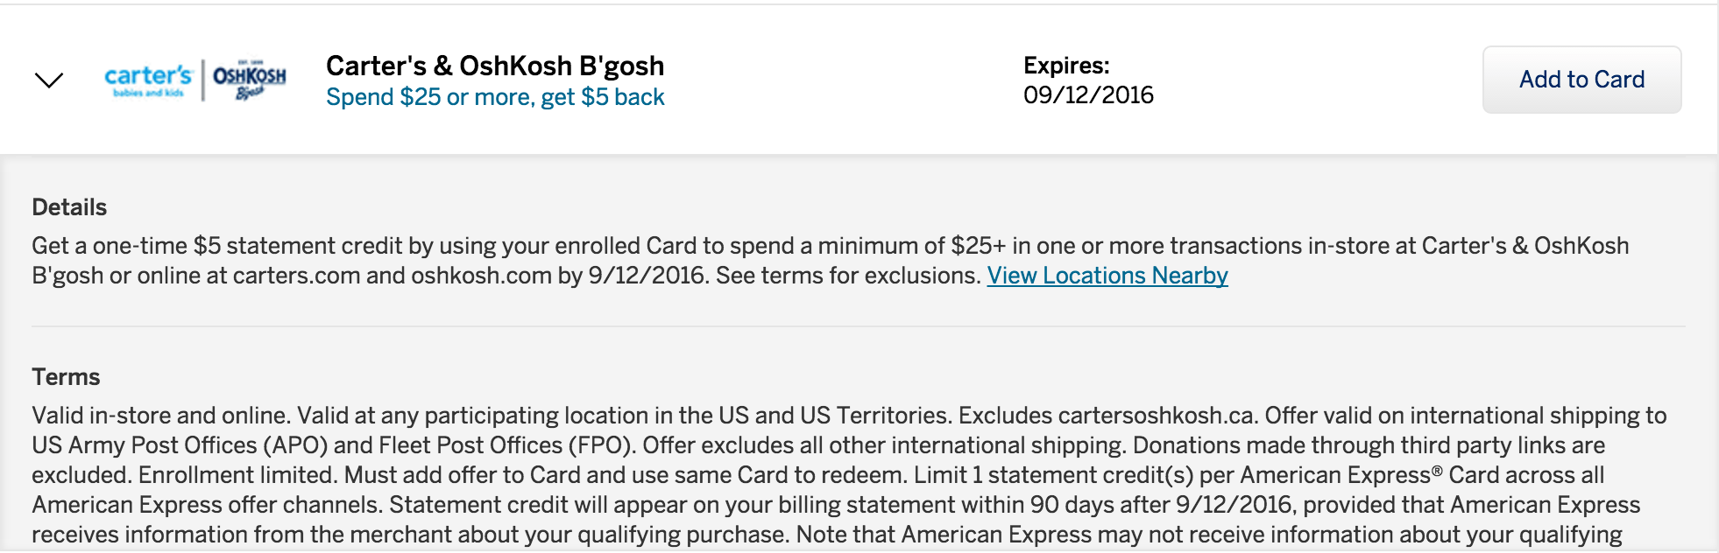Click the vertical divider between brand logos
The image size is (1719, 553).
coord(203,80)
